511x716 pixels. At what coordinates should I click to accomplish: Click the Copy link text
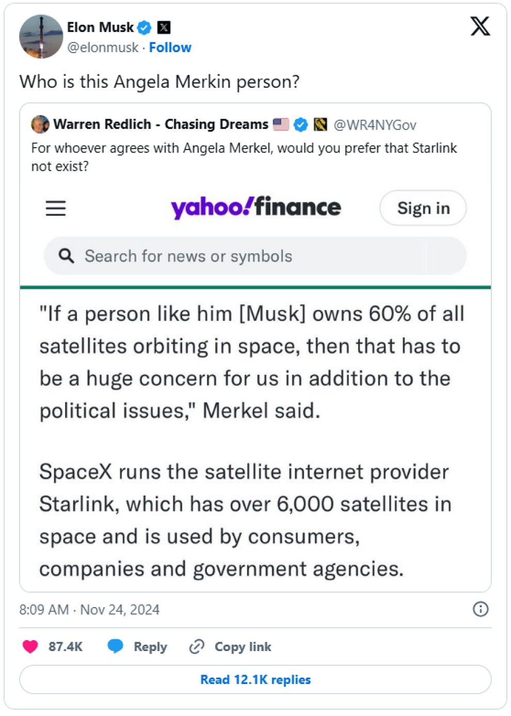[243, 647]
